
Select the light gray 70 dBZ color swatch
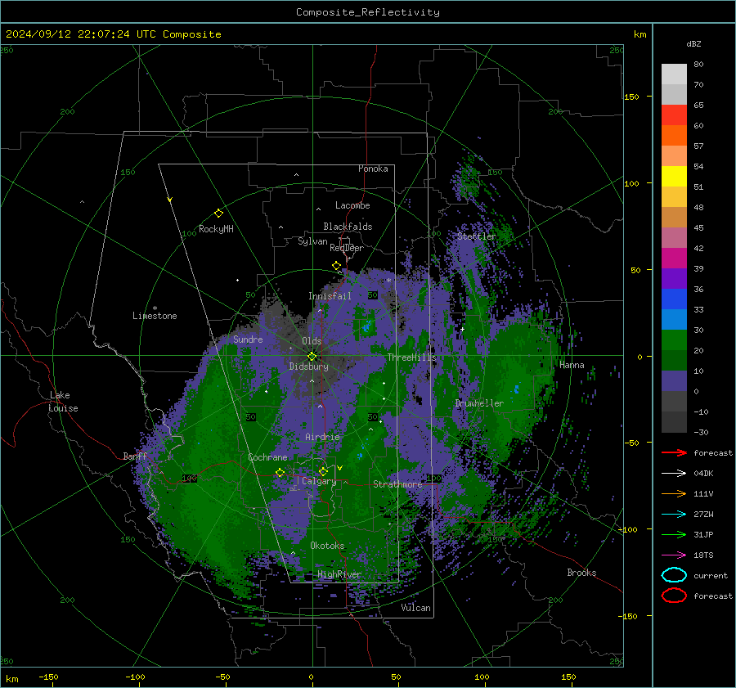[674, 94]
